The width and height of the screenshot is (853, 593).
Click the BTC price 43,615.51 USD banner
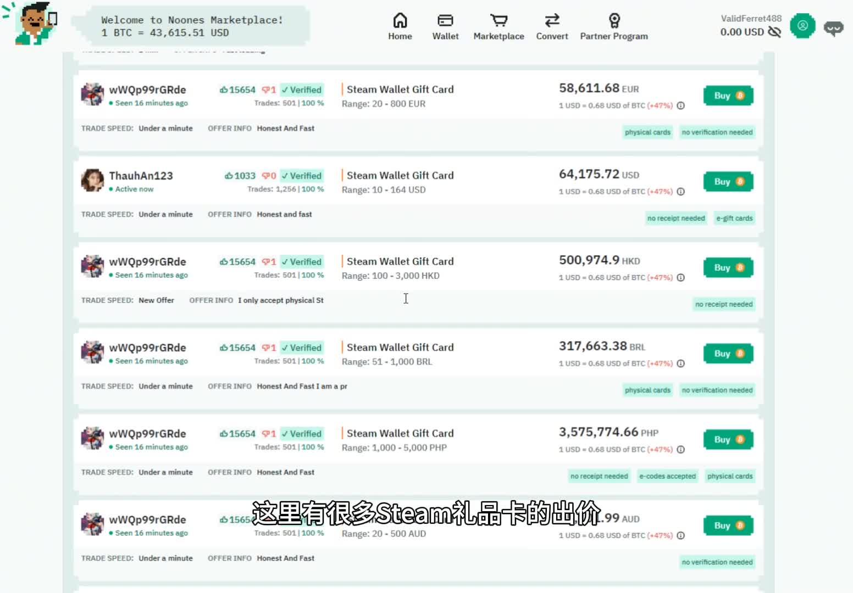point(165,33)
